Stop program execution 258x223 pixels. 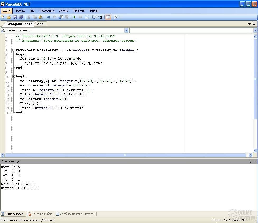tap(81, 17)
